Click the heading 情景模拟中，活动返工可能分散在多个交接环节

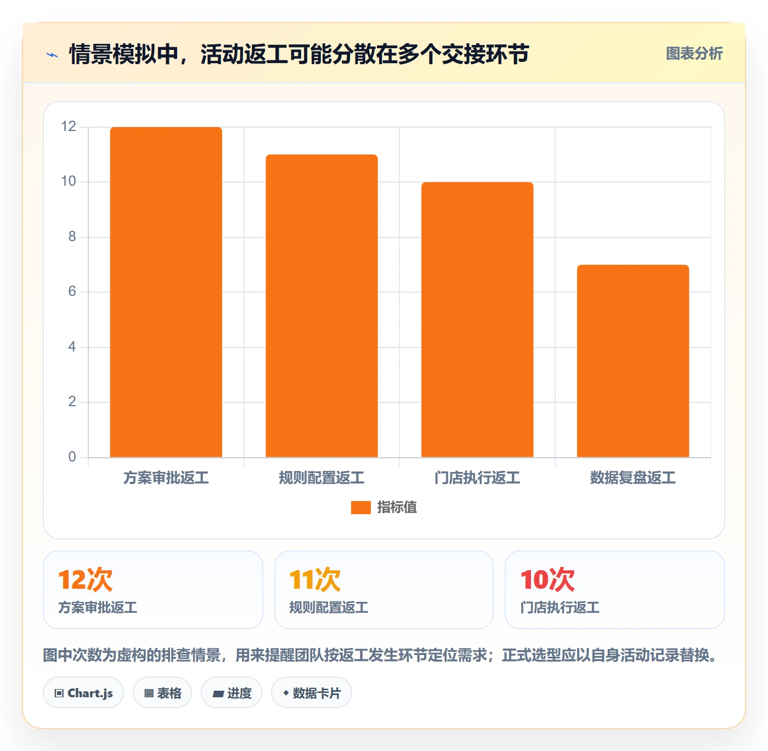[299, 54]
